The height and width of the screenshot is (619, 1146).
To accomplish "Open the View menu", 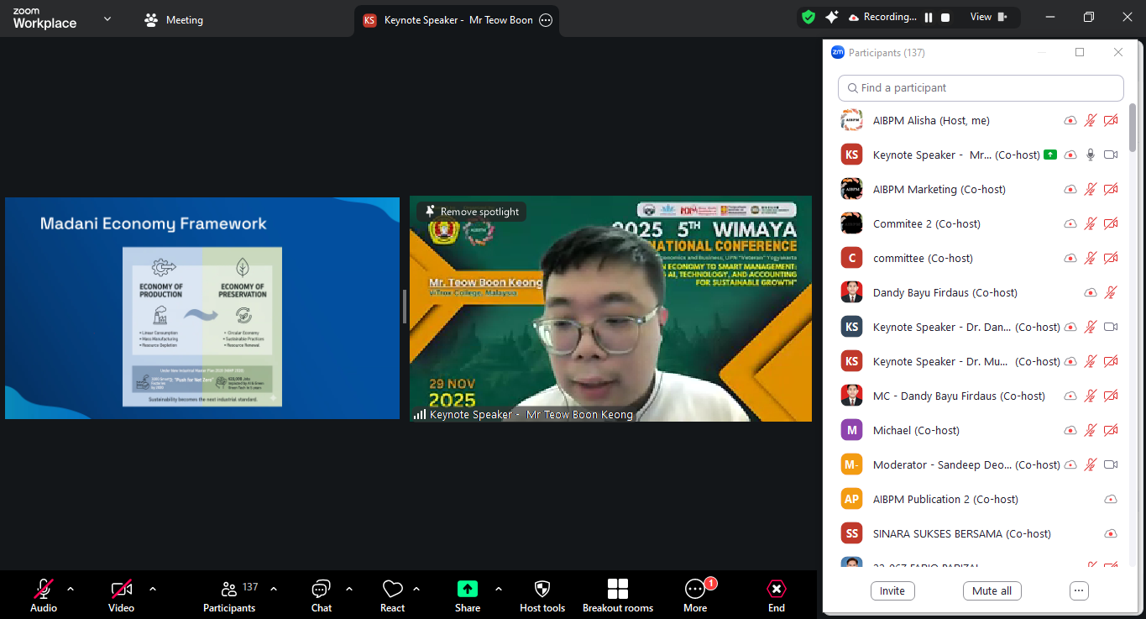I will (x=988, y=17).
